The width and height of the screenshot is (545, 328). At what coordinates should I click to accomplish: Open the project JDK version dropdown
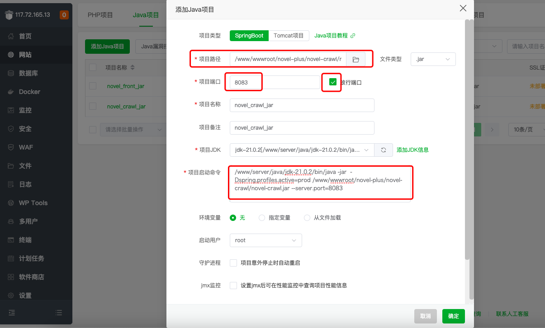point(302,150)
